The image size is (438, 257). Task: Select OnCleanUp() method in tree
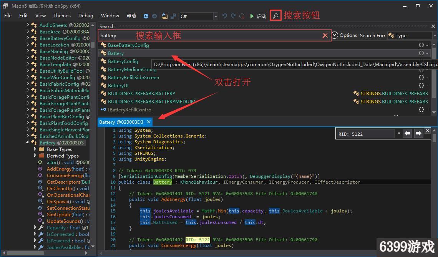pyautogui.click(x=68, y=188)
